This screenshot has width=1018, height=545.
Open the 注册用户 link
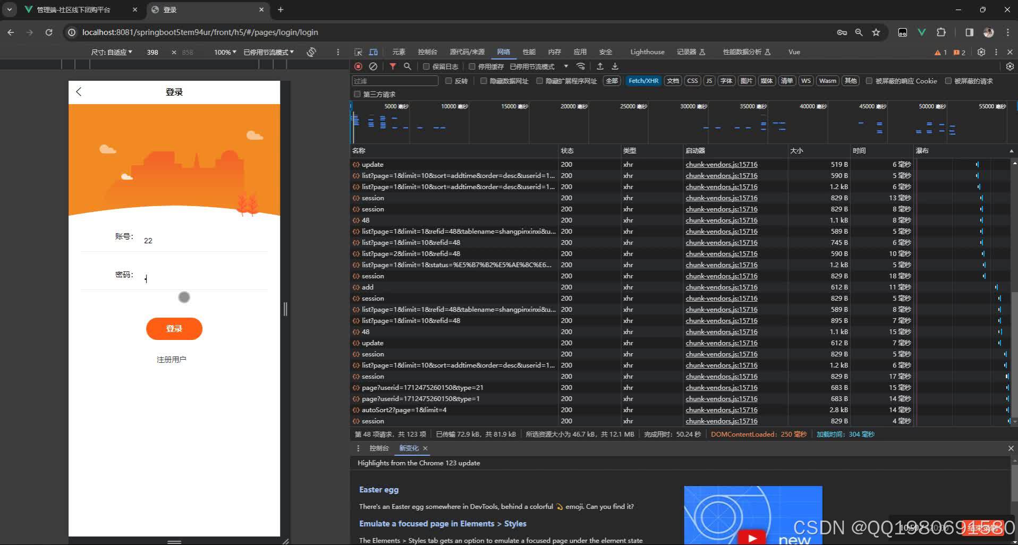[x=171, y=360]
